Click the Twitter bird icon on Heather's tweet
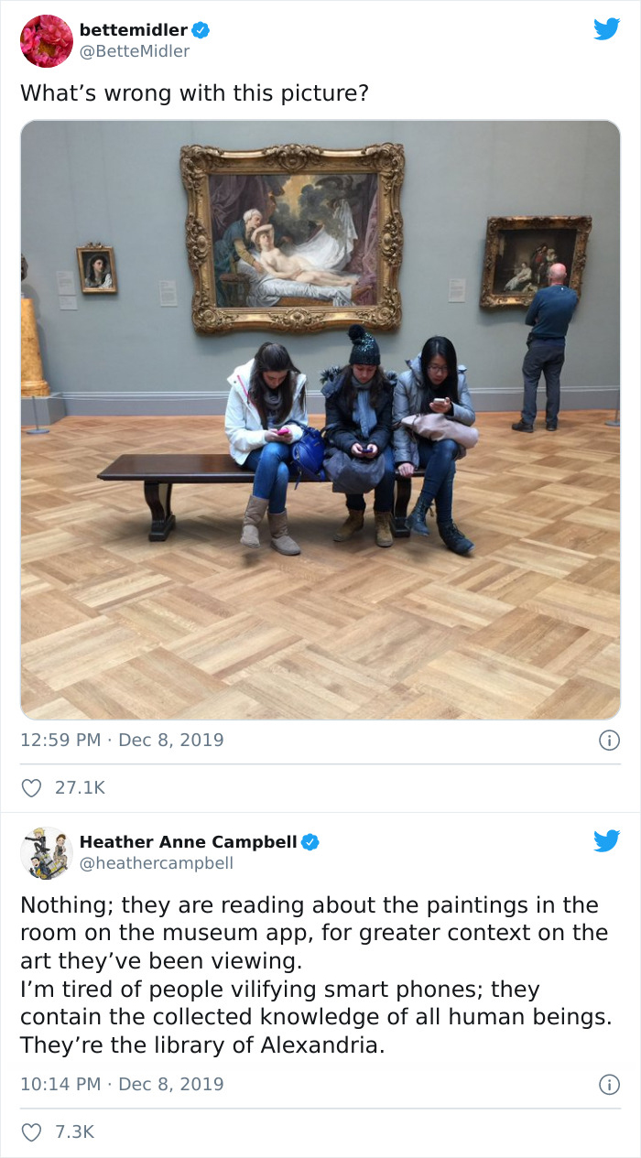This screenshot has width=641, height=1158. tap(606, 840)
